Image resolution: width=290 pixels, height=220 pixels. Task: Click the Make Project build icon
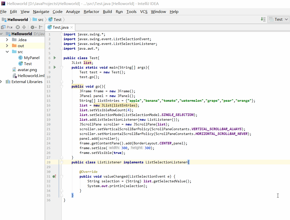[263, 19]
